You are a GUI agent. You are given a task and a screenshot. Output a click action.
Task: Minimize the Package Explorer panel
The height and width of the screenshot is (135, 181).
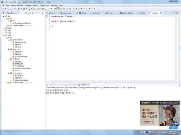coord(39,13)
